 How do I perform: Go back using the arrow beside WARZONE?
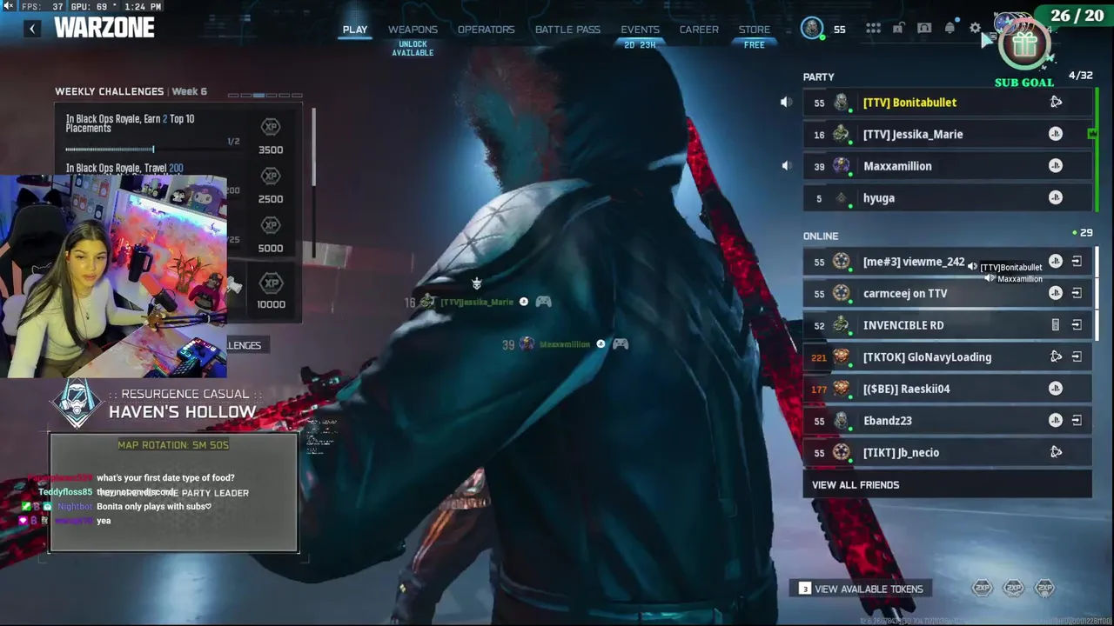click(32, 29)
